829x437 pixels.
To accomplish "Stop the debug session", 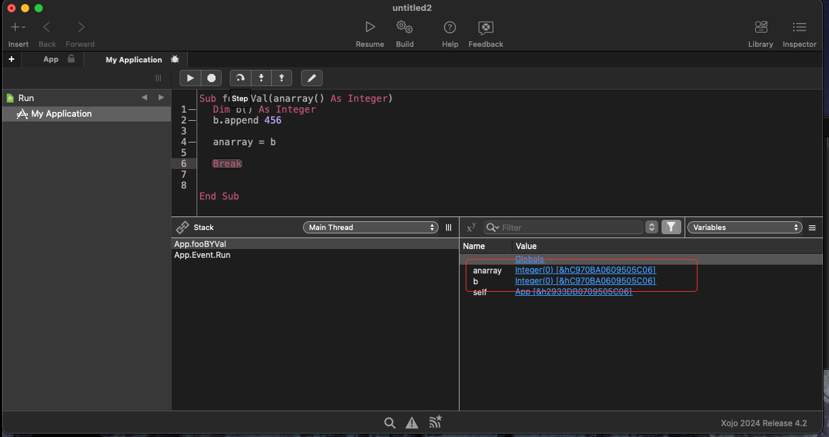I will [211, 78].
